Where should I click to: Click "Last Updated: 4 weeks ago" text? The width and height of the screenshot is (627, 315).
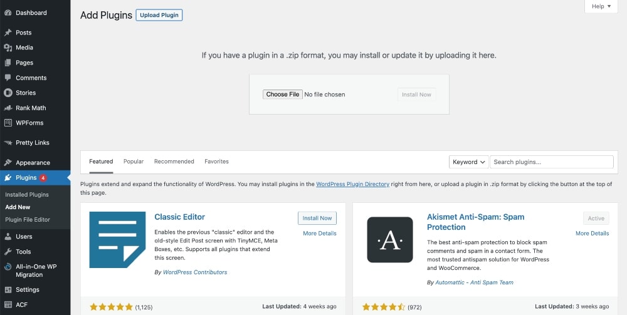click(299, 306)
